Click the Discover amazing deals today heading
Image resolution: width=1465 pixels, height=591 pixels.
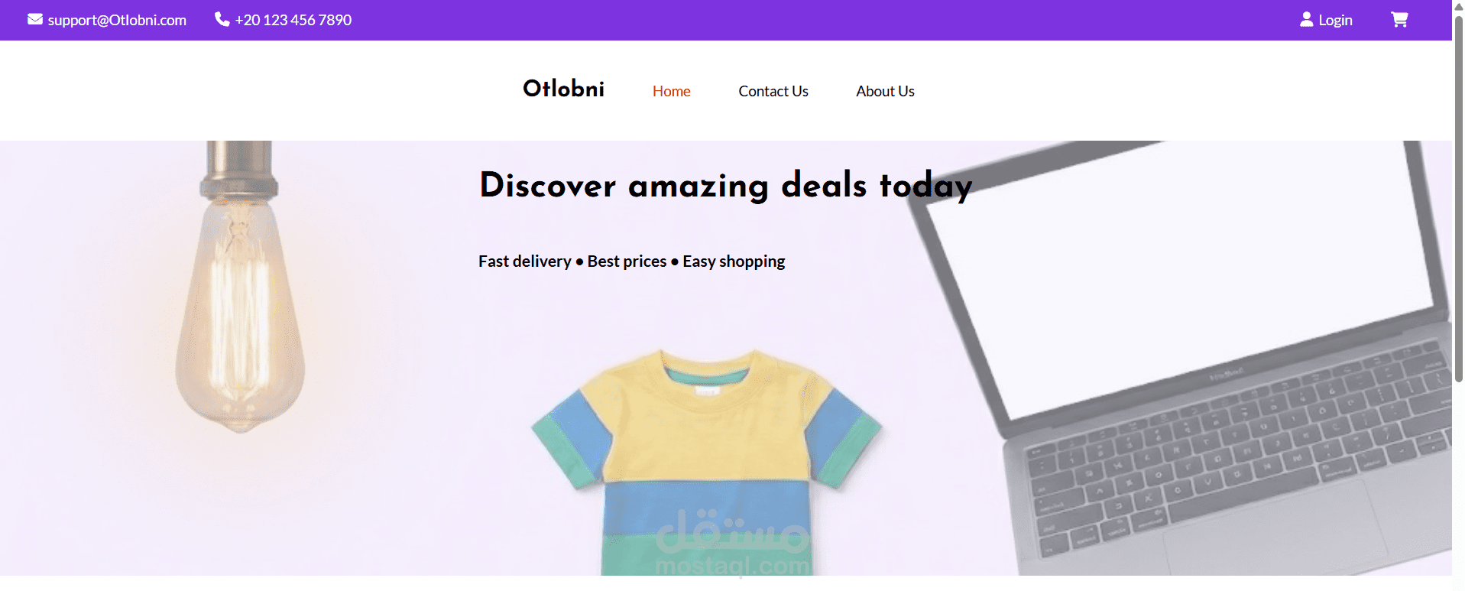[726, 186]
